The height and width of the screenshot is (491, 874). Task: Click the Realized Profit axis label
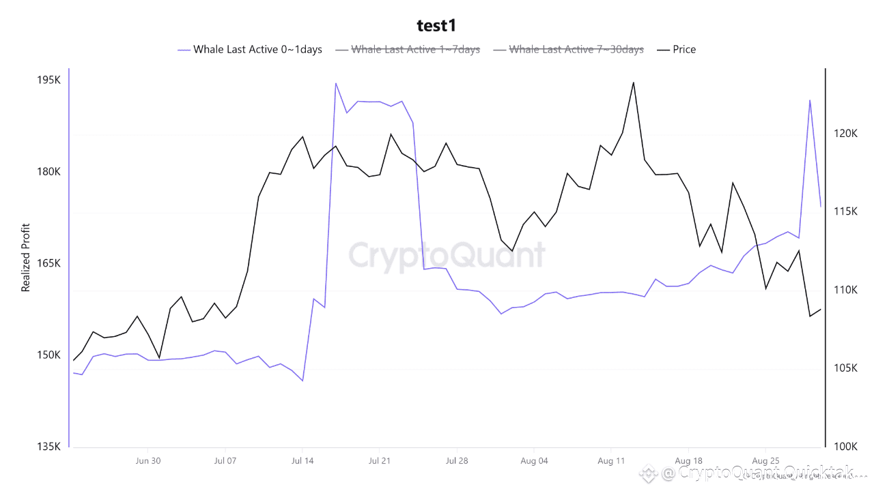26,258
